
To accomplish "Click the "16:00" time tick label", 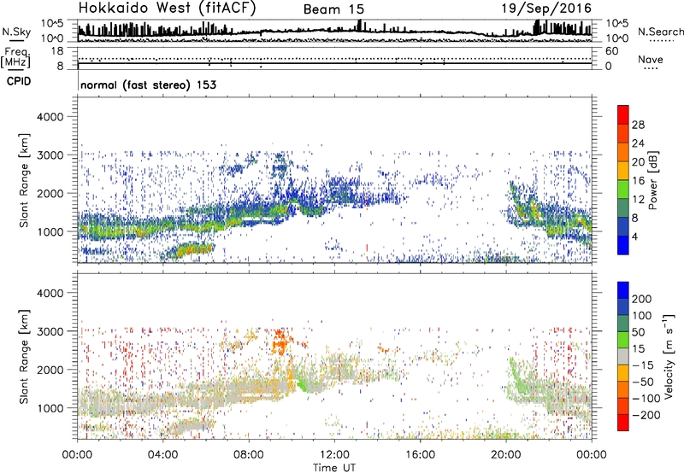I will 420,455.
